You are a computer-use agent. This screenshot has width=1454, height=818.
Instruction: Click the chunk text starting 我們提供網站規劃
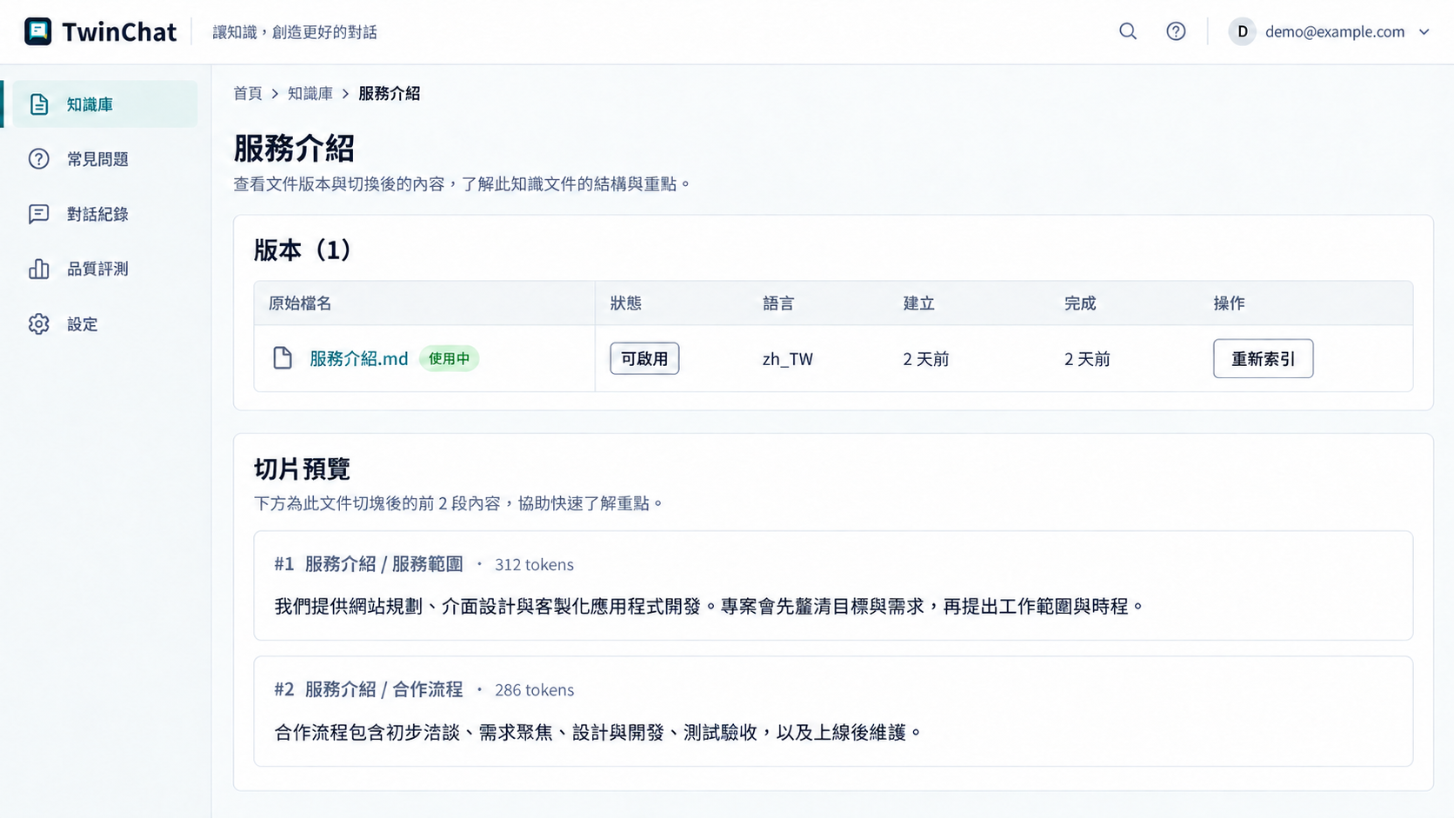[710, 607]
